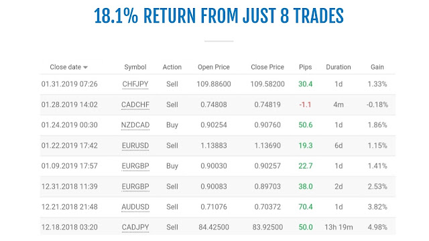Sort by the Symbol column header
The width and height of the screenshot is (429, 241).
135,67
